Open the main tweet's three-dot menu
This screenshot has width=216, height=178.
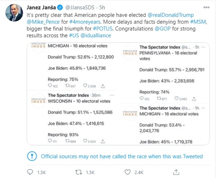click(206, 7)
